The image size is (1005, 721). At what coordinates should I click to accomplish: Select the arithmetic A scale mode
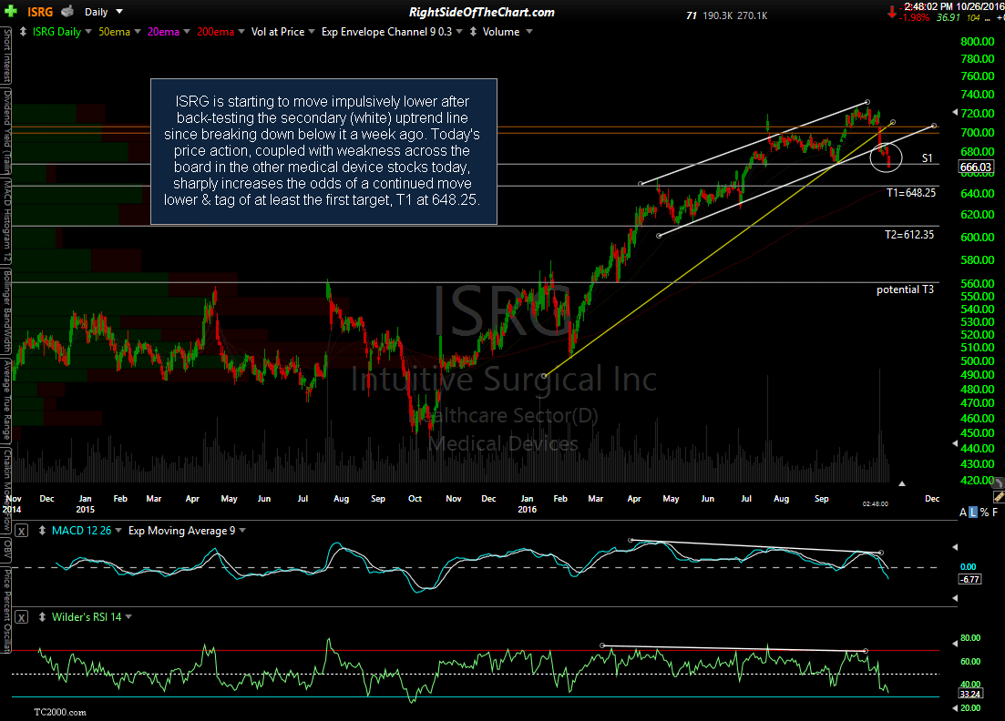(x=963, y=513)
